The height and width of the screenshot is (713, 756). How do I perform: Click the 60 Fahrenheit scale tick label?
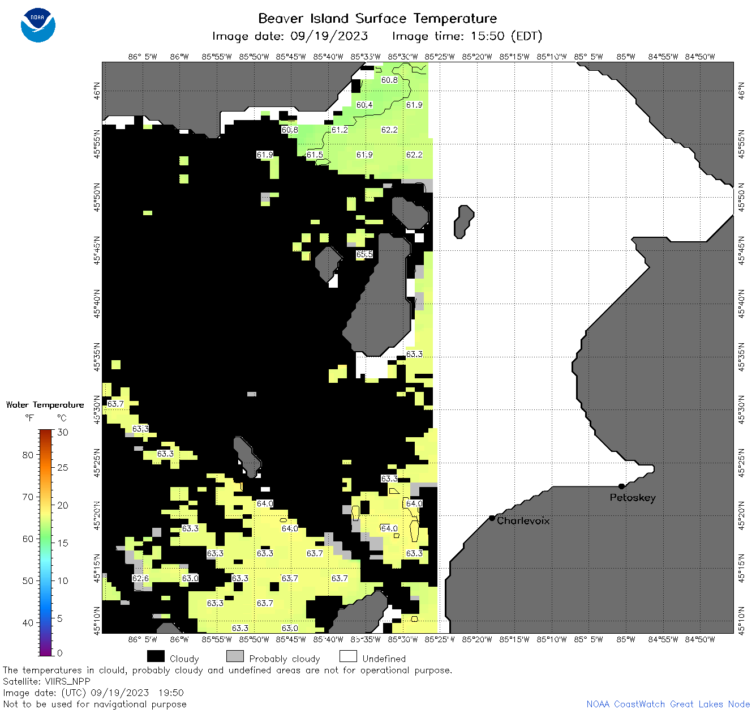[x=28, y=539]
